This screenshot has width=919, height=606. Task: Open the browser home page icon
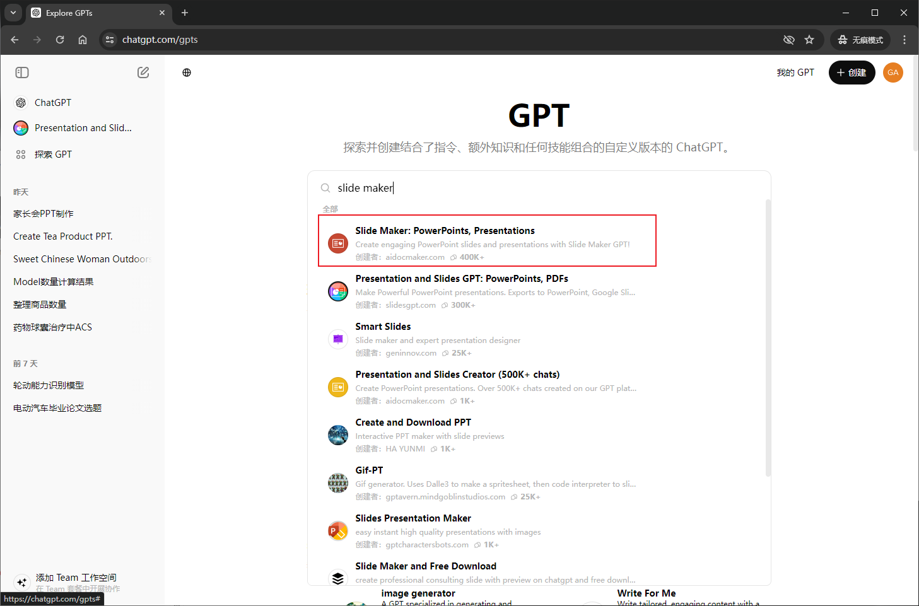click(83, 40)
